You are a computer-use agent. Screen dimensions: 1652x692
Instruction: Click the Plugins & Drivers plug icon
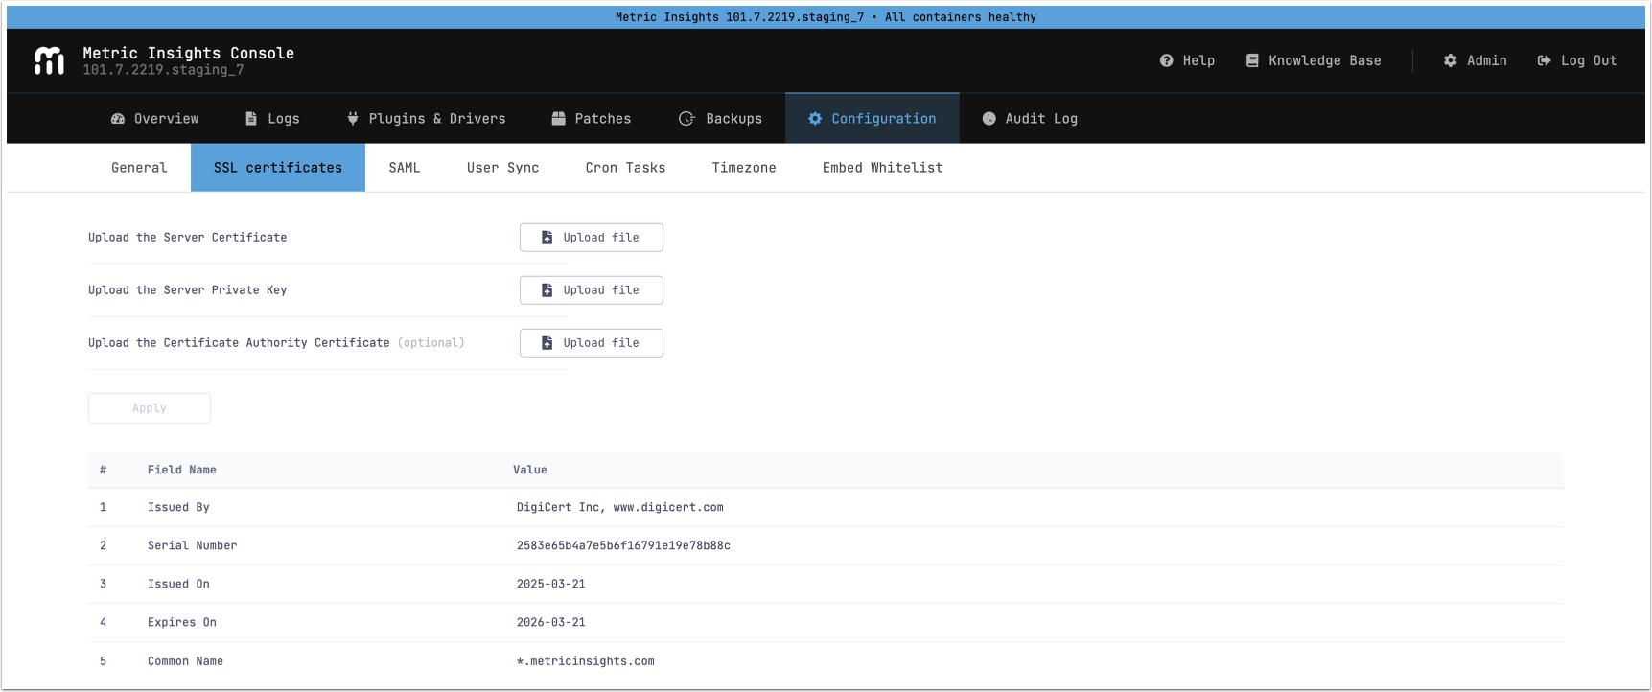[x=352, y=119]
